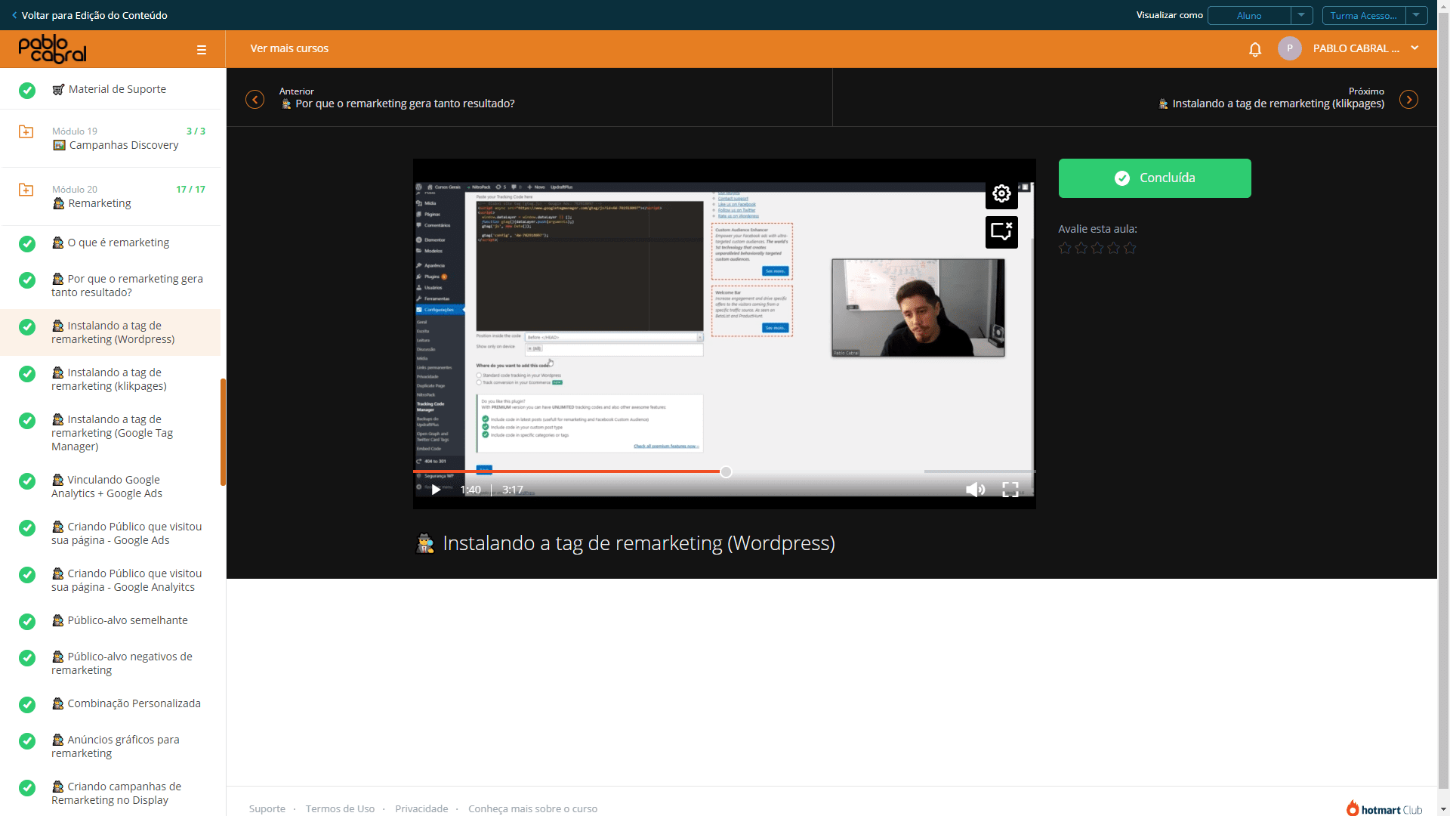
Task: Open the notifications bell
Action: (x=1255, y=49)
